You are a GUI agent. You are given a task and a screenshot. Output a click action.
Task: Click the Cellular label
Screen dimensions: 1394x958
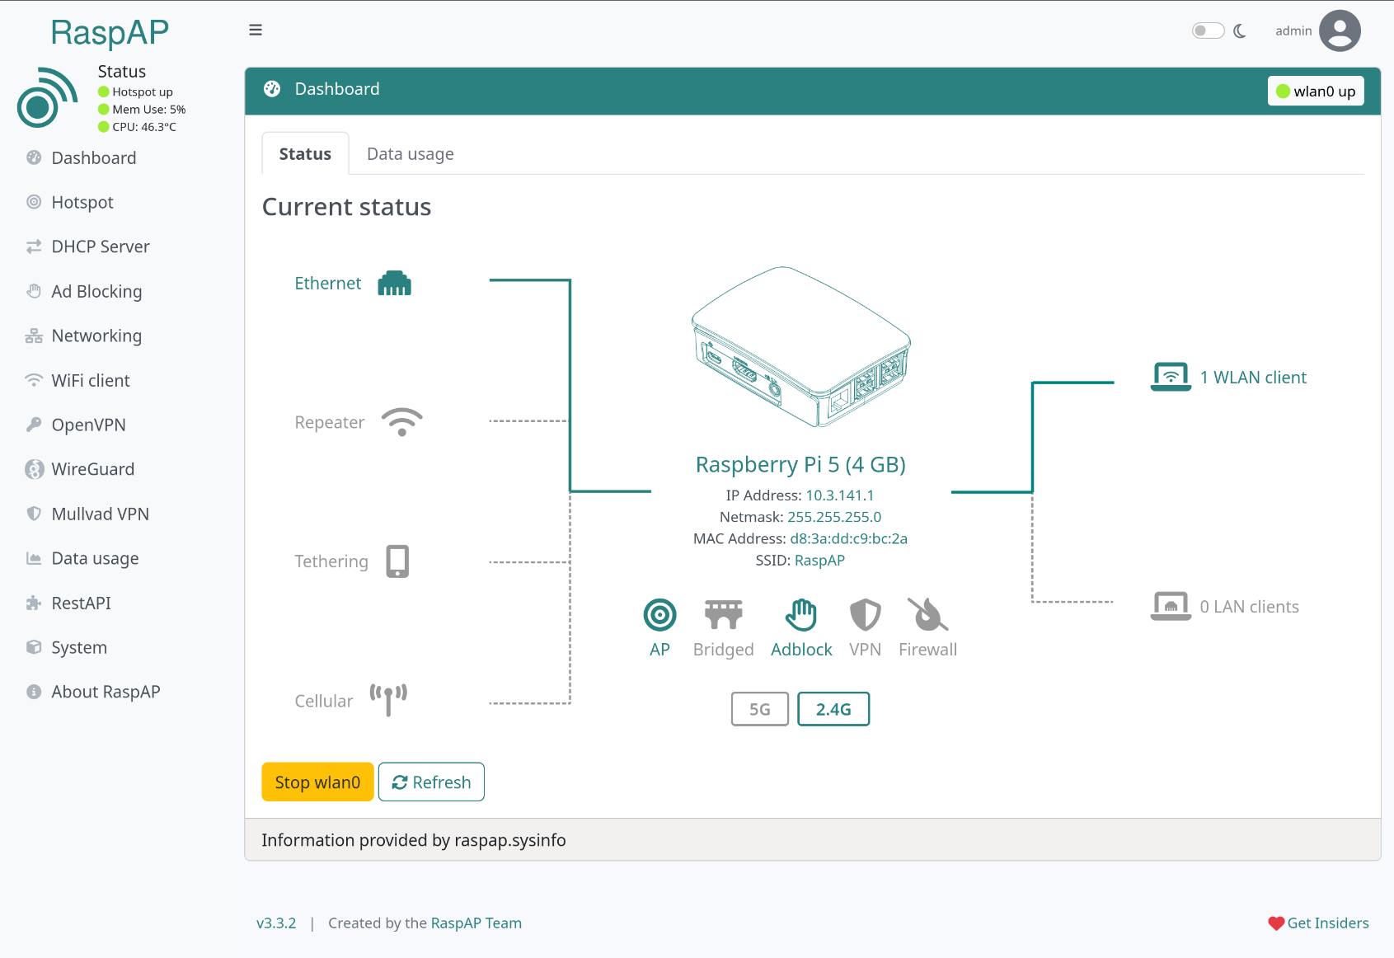click(324, 701)
